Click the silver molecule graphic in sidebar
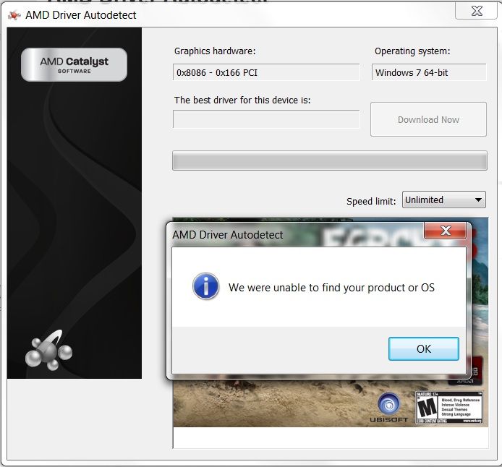 click(48, 351)
